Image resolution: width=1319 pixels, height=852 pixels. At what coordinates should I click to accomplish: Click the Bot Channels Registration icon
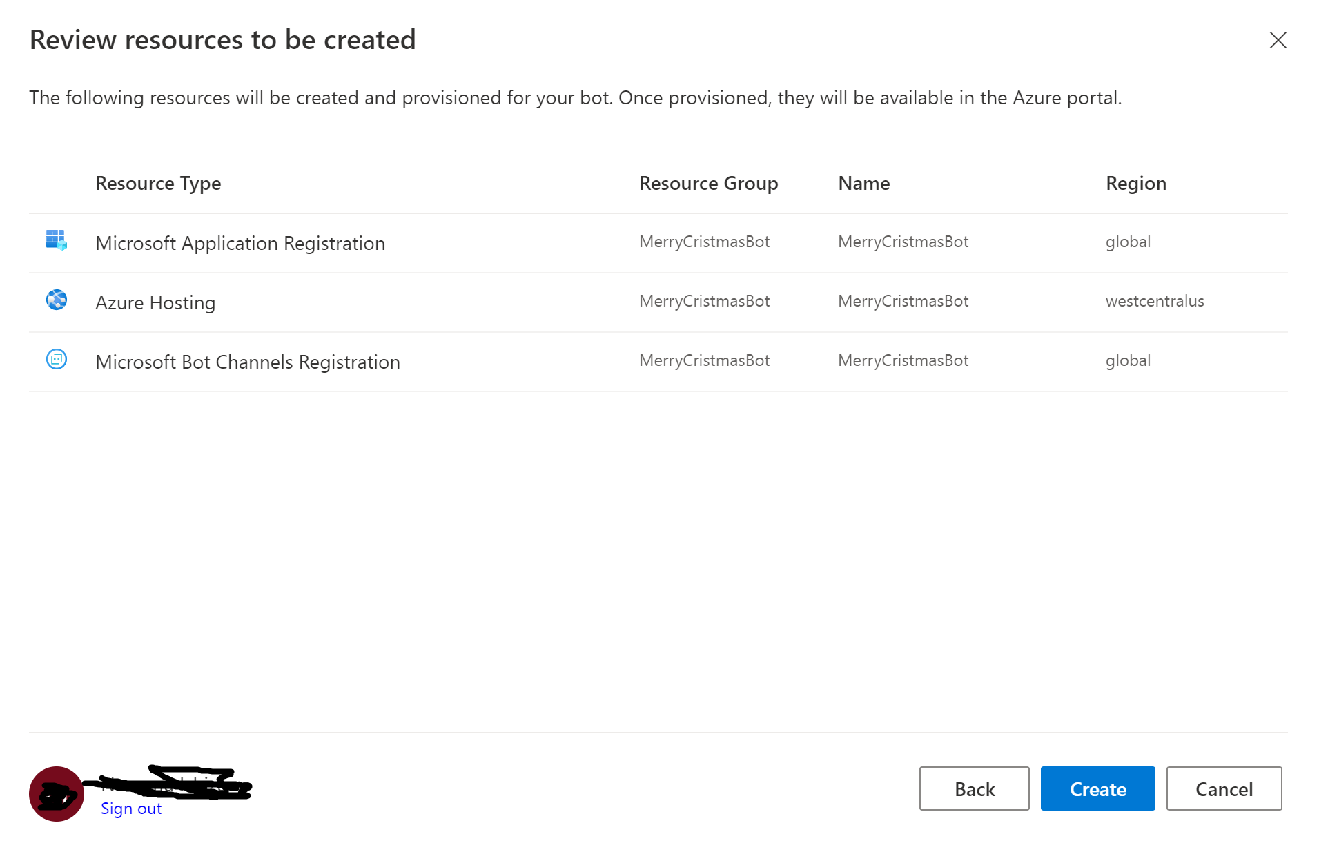click(x=56, y=359)
